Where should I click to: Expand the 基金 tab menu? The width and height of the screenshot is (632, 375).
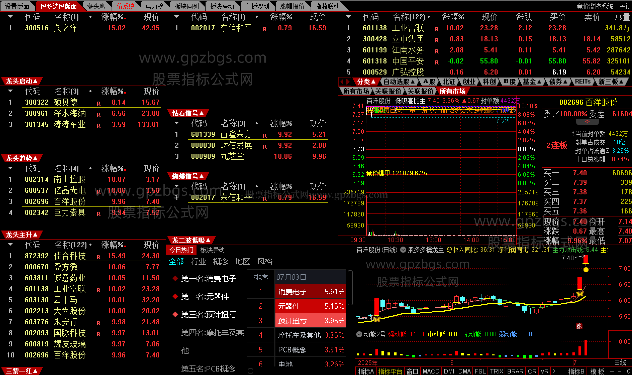pos(532,82)
